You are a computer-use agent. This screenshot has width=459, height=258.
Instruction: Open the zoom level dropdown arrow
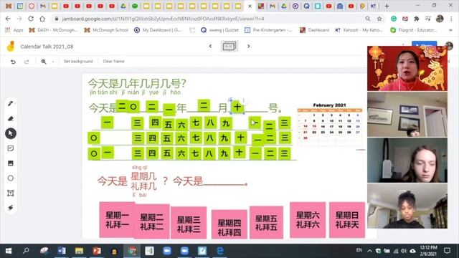click(53, 62)
